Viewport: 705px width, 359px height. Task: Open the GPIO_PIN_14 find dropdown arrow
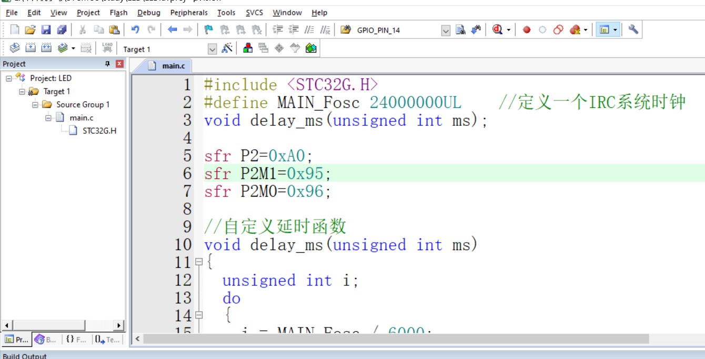point(446,31)
